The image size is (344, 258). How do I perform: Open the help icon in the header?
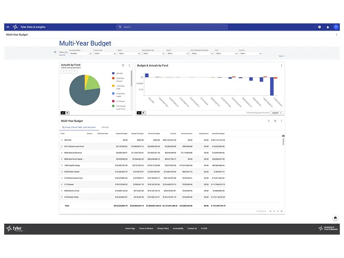(319, 27)
